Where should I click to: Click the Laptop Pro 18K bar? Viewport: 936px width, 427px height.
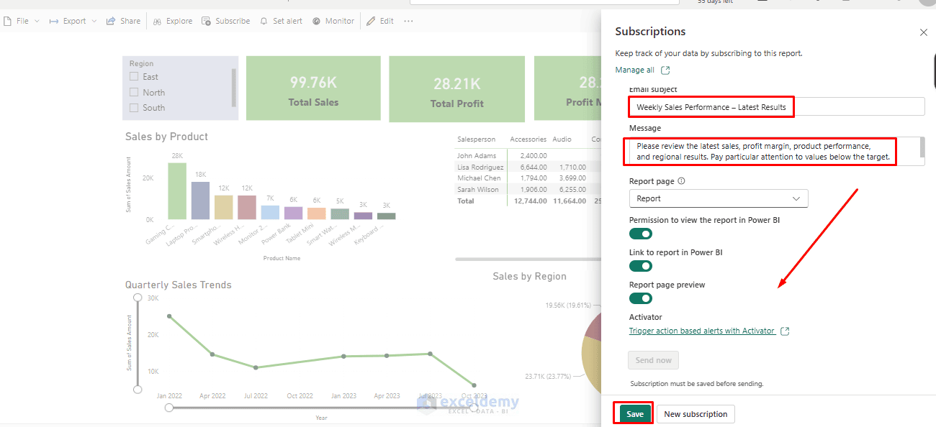(200, 201)
